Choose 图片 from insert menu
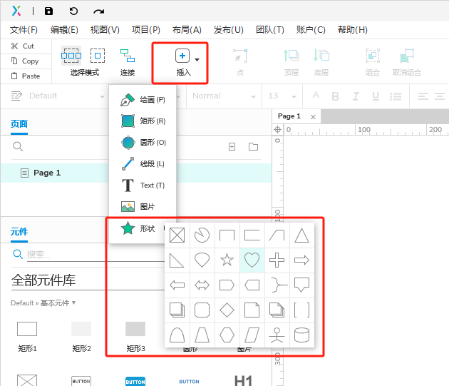 (143, 207)
